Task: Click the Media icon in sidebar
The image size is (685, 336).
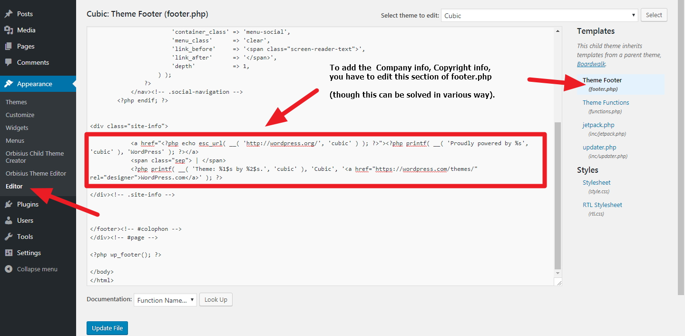Action: [9, 30]
